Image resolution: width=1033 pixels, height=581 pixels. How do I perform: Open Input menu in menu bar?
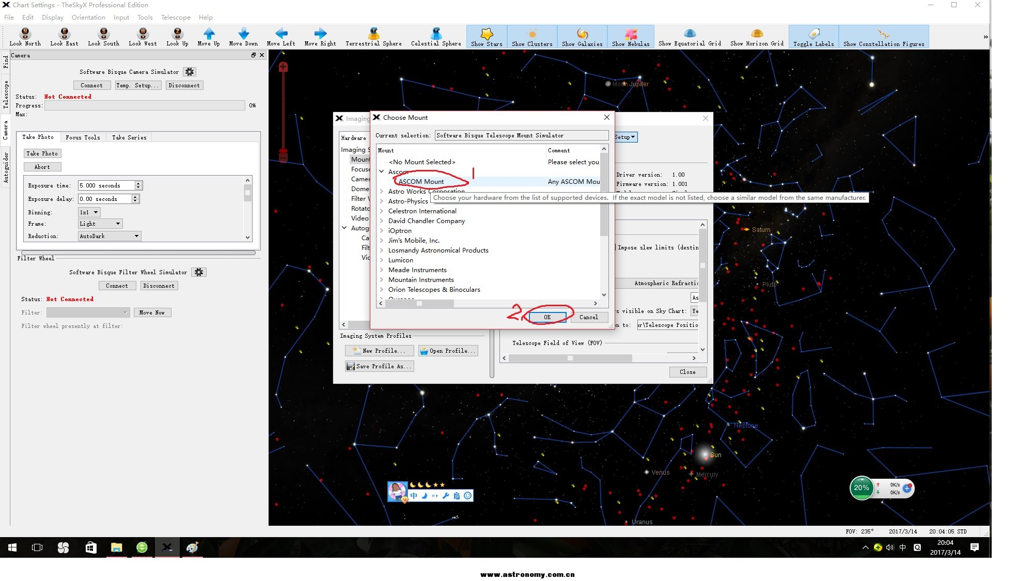click(121, 17)
